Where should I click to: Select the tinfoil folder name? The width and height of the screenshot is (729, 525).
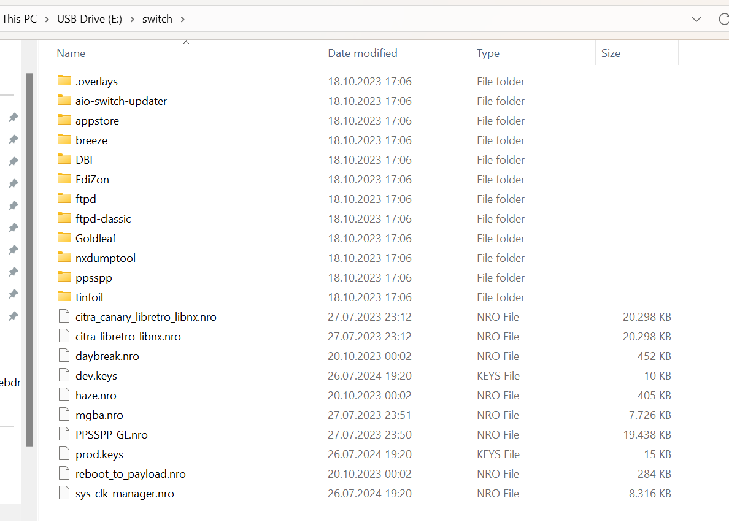89,297
